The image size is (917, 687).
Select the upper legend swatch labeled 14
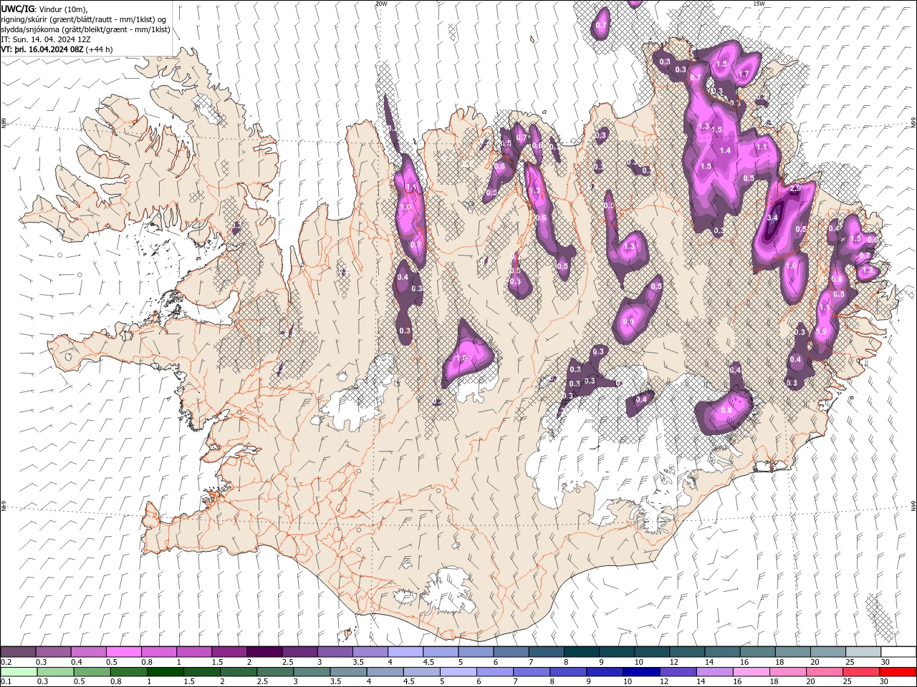pyautogui.click(x=722, y=652)
